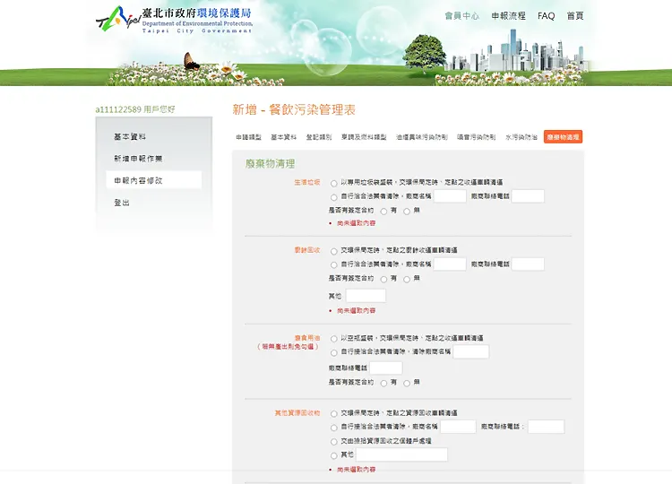672x484 pixels.
Task: Go to the FAQ page
Action: click(x=546, y=16)
